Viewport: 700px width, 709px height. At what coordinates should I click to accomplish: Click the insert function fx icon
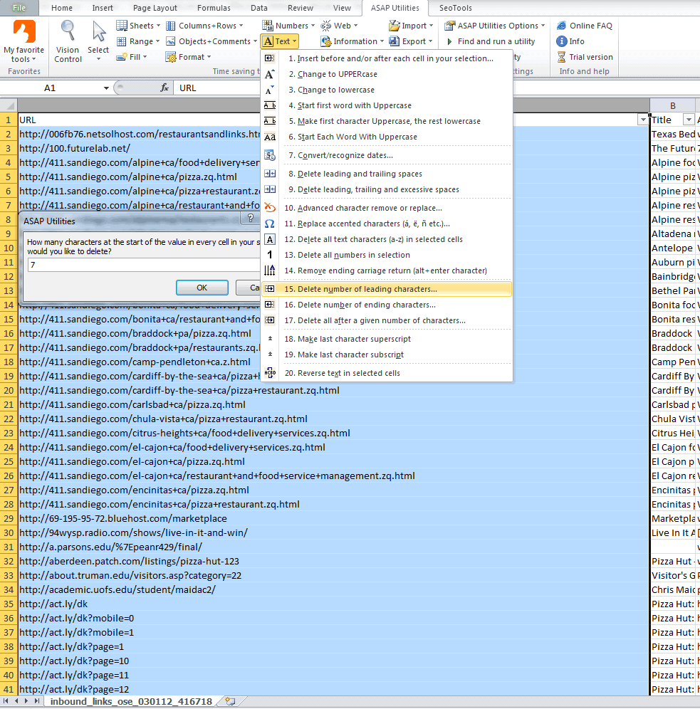[x=164, y=88]
